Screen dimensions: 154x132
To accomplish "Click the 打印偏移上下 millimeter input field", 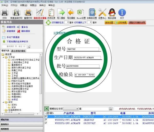I will 90,23.
